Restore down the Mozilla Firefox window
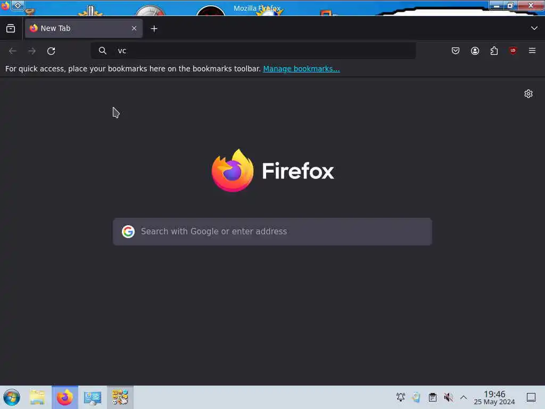 [510, 5]
